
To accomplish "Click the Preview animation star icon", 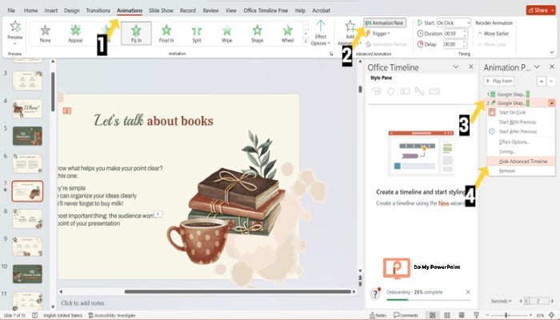I will point(15,26).
